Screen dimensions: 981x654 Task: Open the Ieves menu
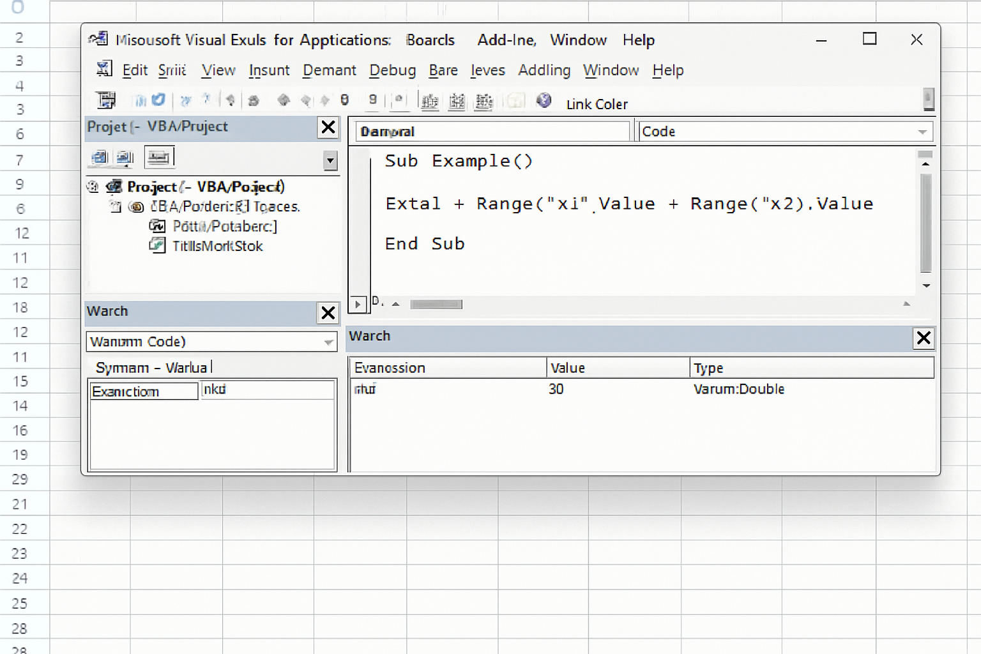pyautogui.click(x=488, y=70)
